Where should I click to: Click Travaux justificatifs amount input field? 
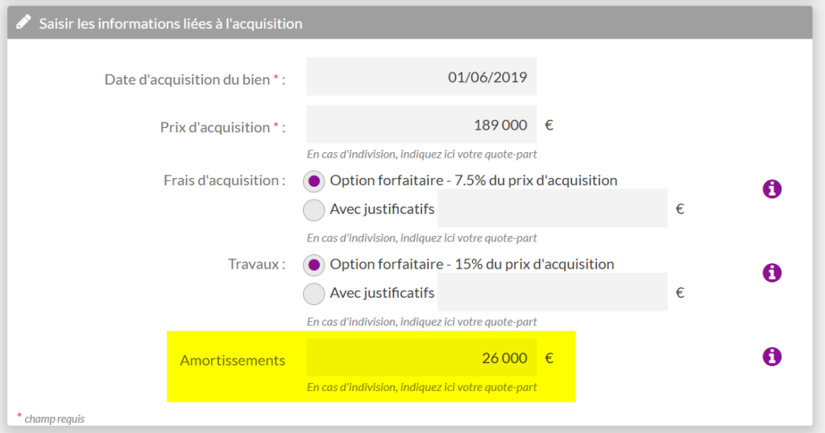[x=552, y=293]
